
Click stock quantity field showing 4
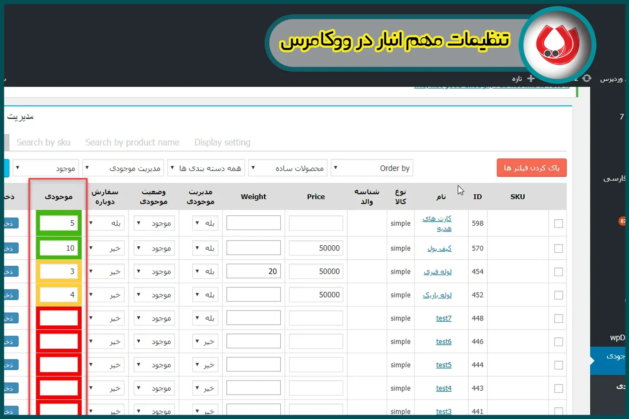pyautogui.click(x=59, y=295)
